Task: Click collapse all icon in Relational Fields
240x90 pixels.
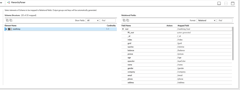Action: (x=128, y=20)
